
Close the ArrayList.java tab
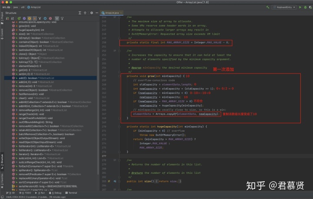(x=121, y=13)
